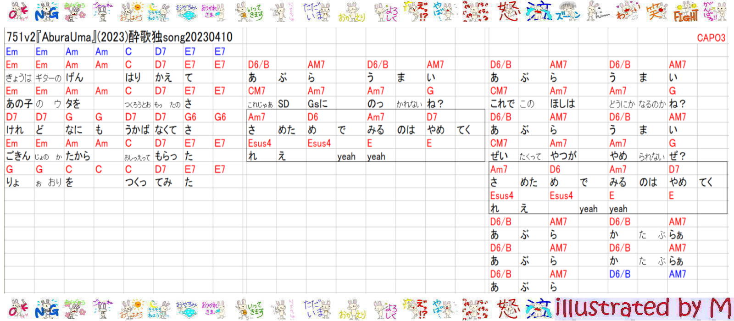Select the orange 笑 laughing sticker
This screenshot has width=734, height=321.
pyautogui.click(x=656, y=12)
